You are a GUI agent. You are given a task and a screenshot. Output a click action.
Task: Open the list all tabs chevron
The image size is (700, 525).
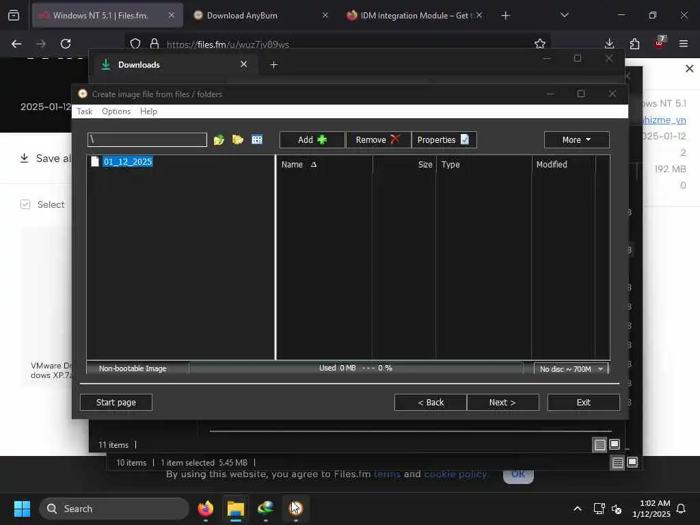click(565, 15)
